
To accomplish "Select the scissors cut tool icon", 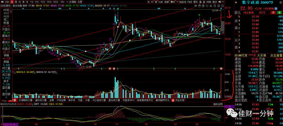I will (211, 6).
